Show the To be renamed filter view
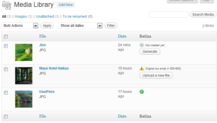The image size is (217, 123). pyautogui.click(x=75, y=17)
